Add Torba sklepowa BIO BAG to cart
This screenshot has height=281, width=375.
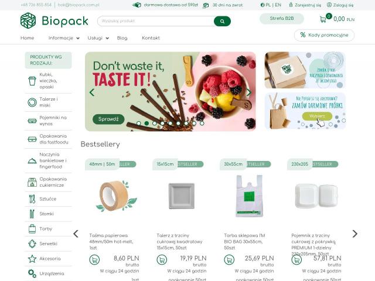(229, 260)
